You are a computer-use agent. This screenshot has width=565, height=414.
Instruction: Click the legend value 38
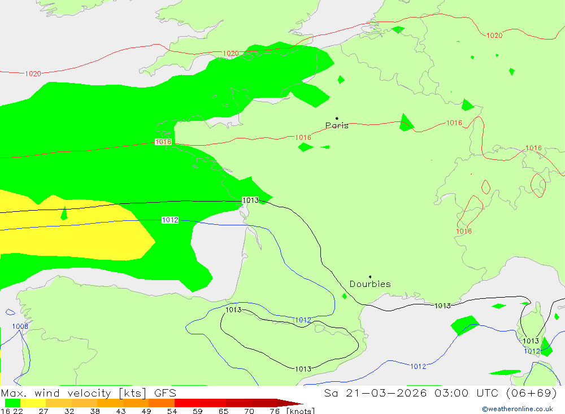pos(95,411)
